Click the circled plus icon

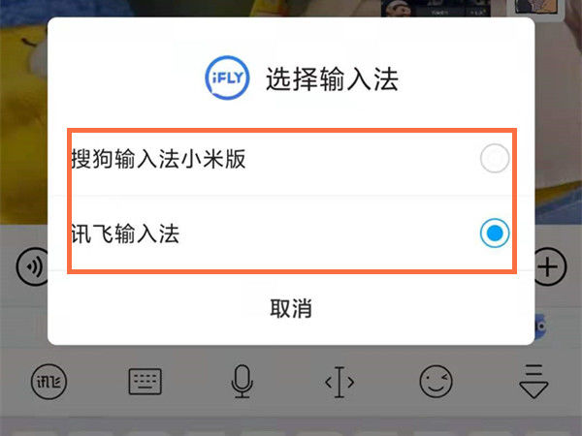point(550,267)
